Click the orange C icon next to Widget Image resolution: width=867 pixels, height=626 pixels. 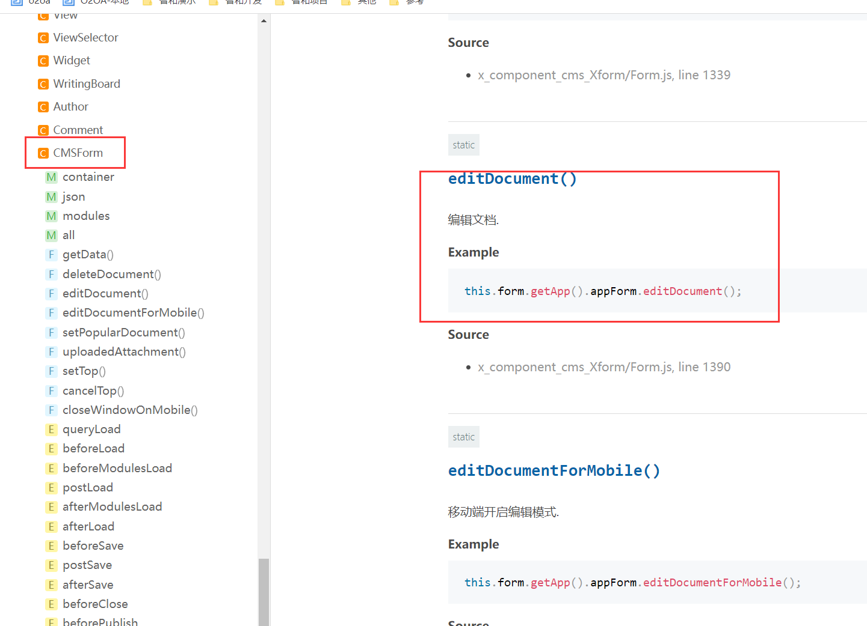point(43,61)
